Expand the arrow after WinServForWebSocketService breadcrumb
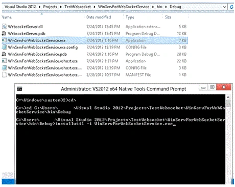 point(153,7)
